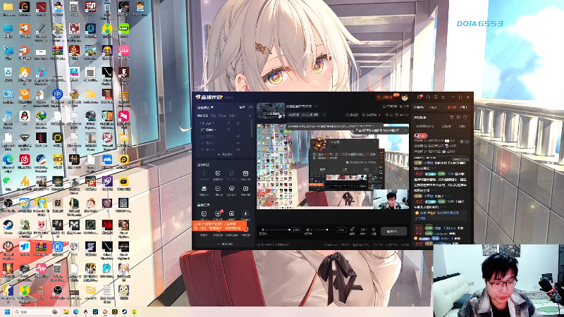Add a new scene with the plus icon
Image resolution: width=564 pixels, height=317 pixels.
250,116
